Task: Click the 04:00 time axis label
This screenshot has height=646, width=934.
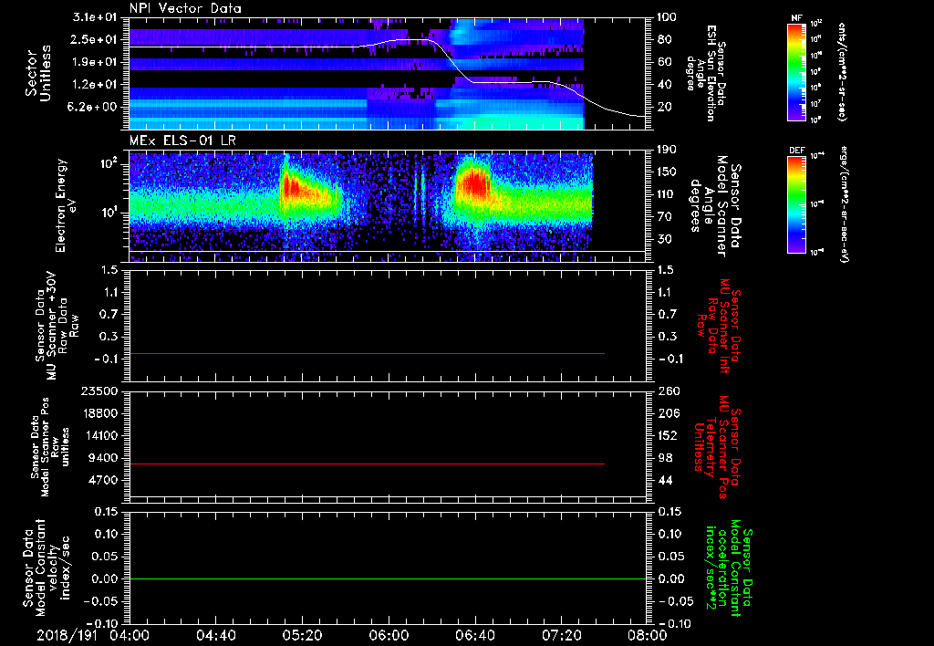Action: pos(130,635)
